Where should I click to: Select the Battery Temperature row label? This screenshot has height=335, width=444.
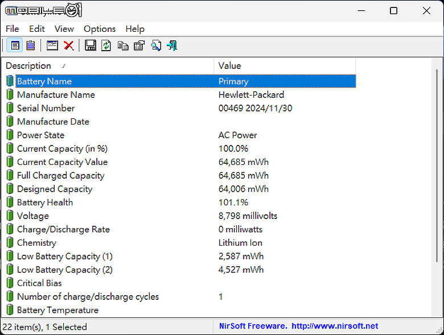click(x=57, y=310)
